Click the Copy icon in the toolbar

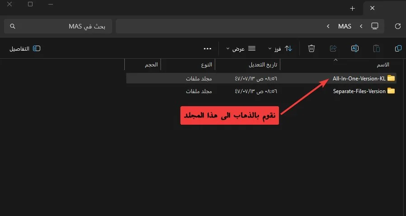398,48
